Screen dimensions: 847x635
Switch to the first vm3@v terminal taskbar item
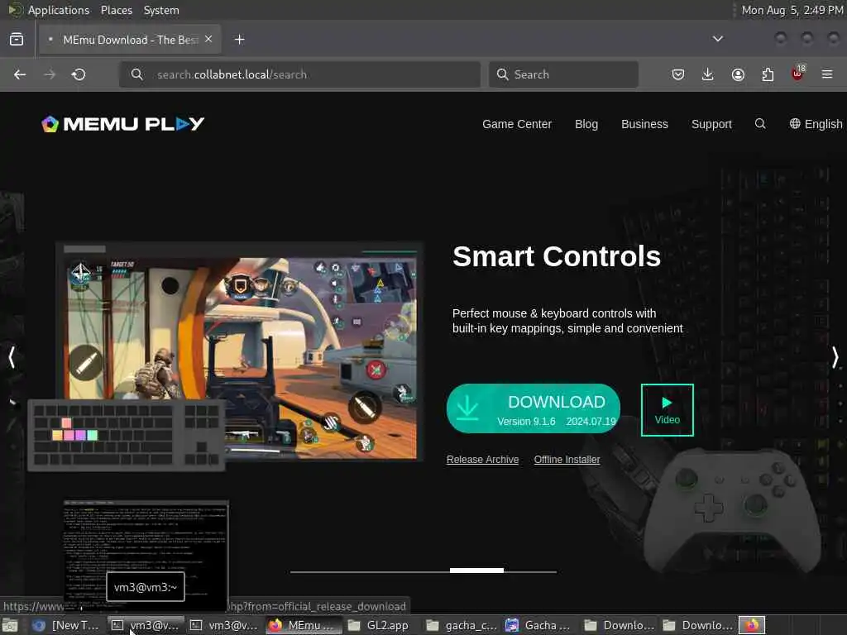(146, 625)
